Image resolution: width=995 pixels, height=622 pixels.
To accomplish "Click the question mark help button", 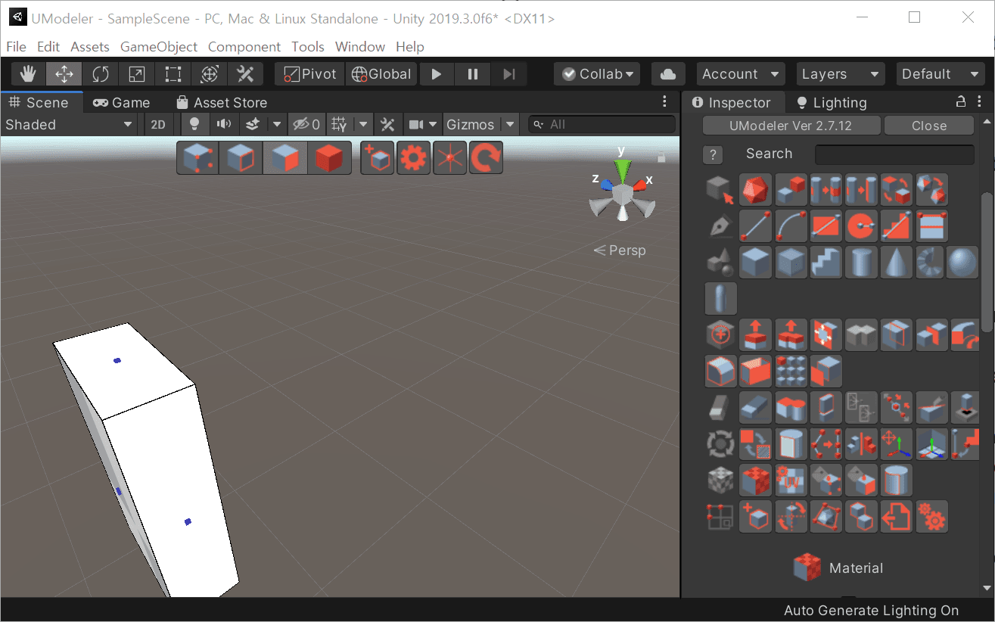I will 712,154.
